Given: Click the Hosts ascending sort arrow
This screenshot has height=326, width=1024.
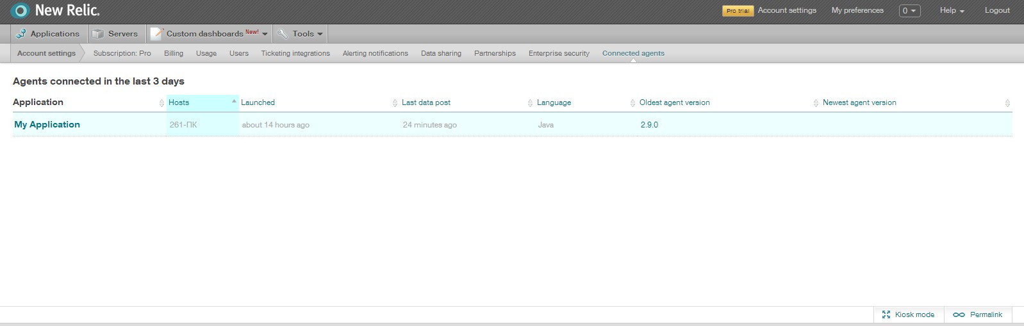Looking at the screenshot, I should point(234,101).
